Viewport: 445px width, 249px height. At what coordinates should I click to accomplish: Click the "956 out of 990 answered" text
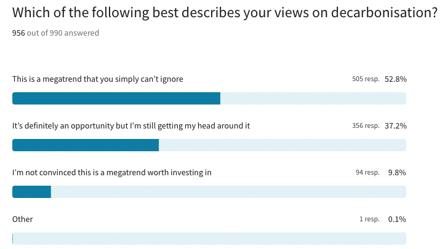click(55, 33)
